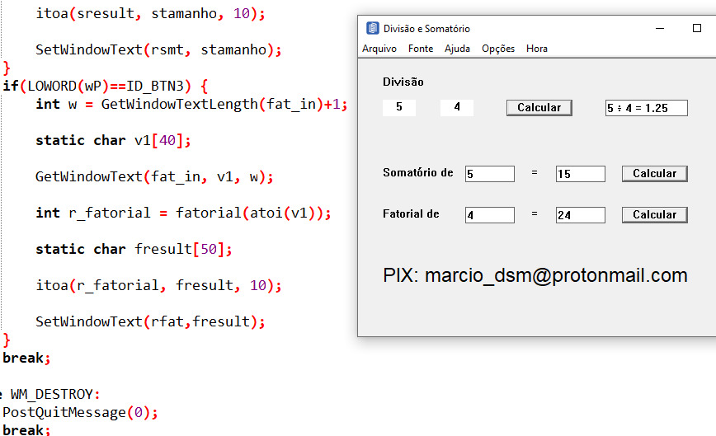Click the PIX email text
Screen dimensions: 716x436
click(x=535, y=275)
